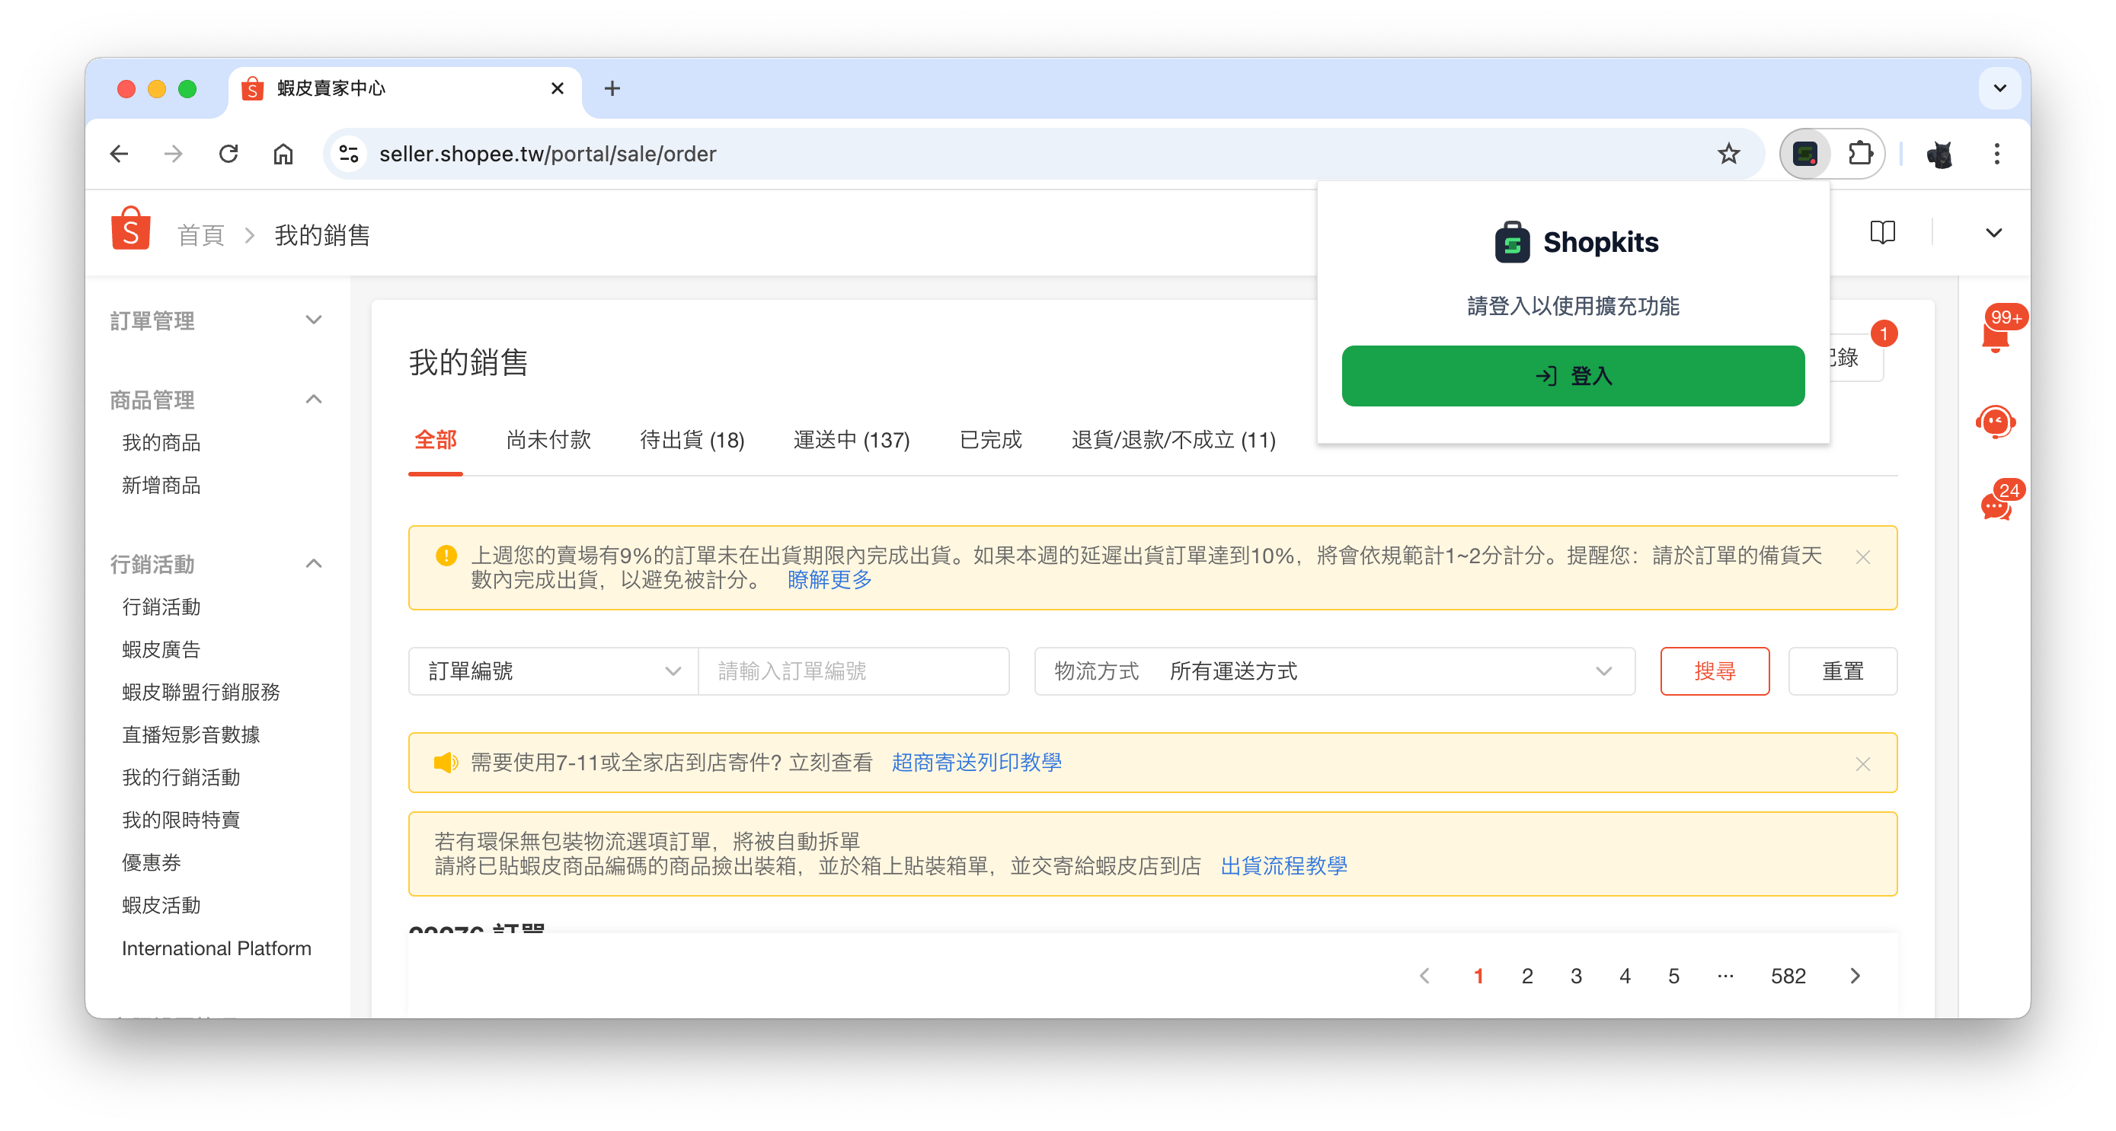Open 新增商品 in sidebar
The height and width of the screenshot is (1131, 2116).
(161, 485)
